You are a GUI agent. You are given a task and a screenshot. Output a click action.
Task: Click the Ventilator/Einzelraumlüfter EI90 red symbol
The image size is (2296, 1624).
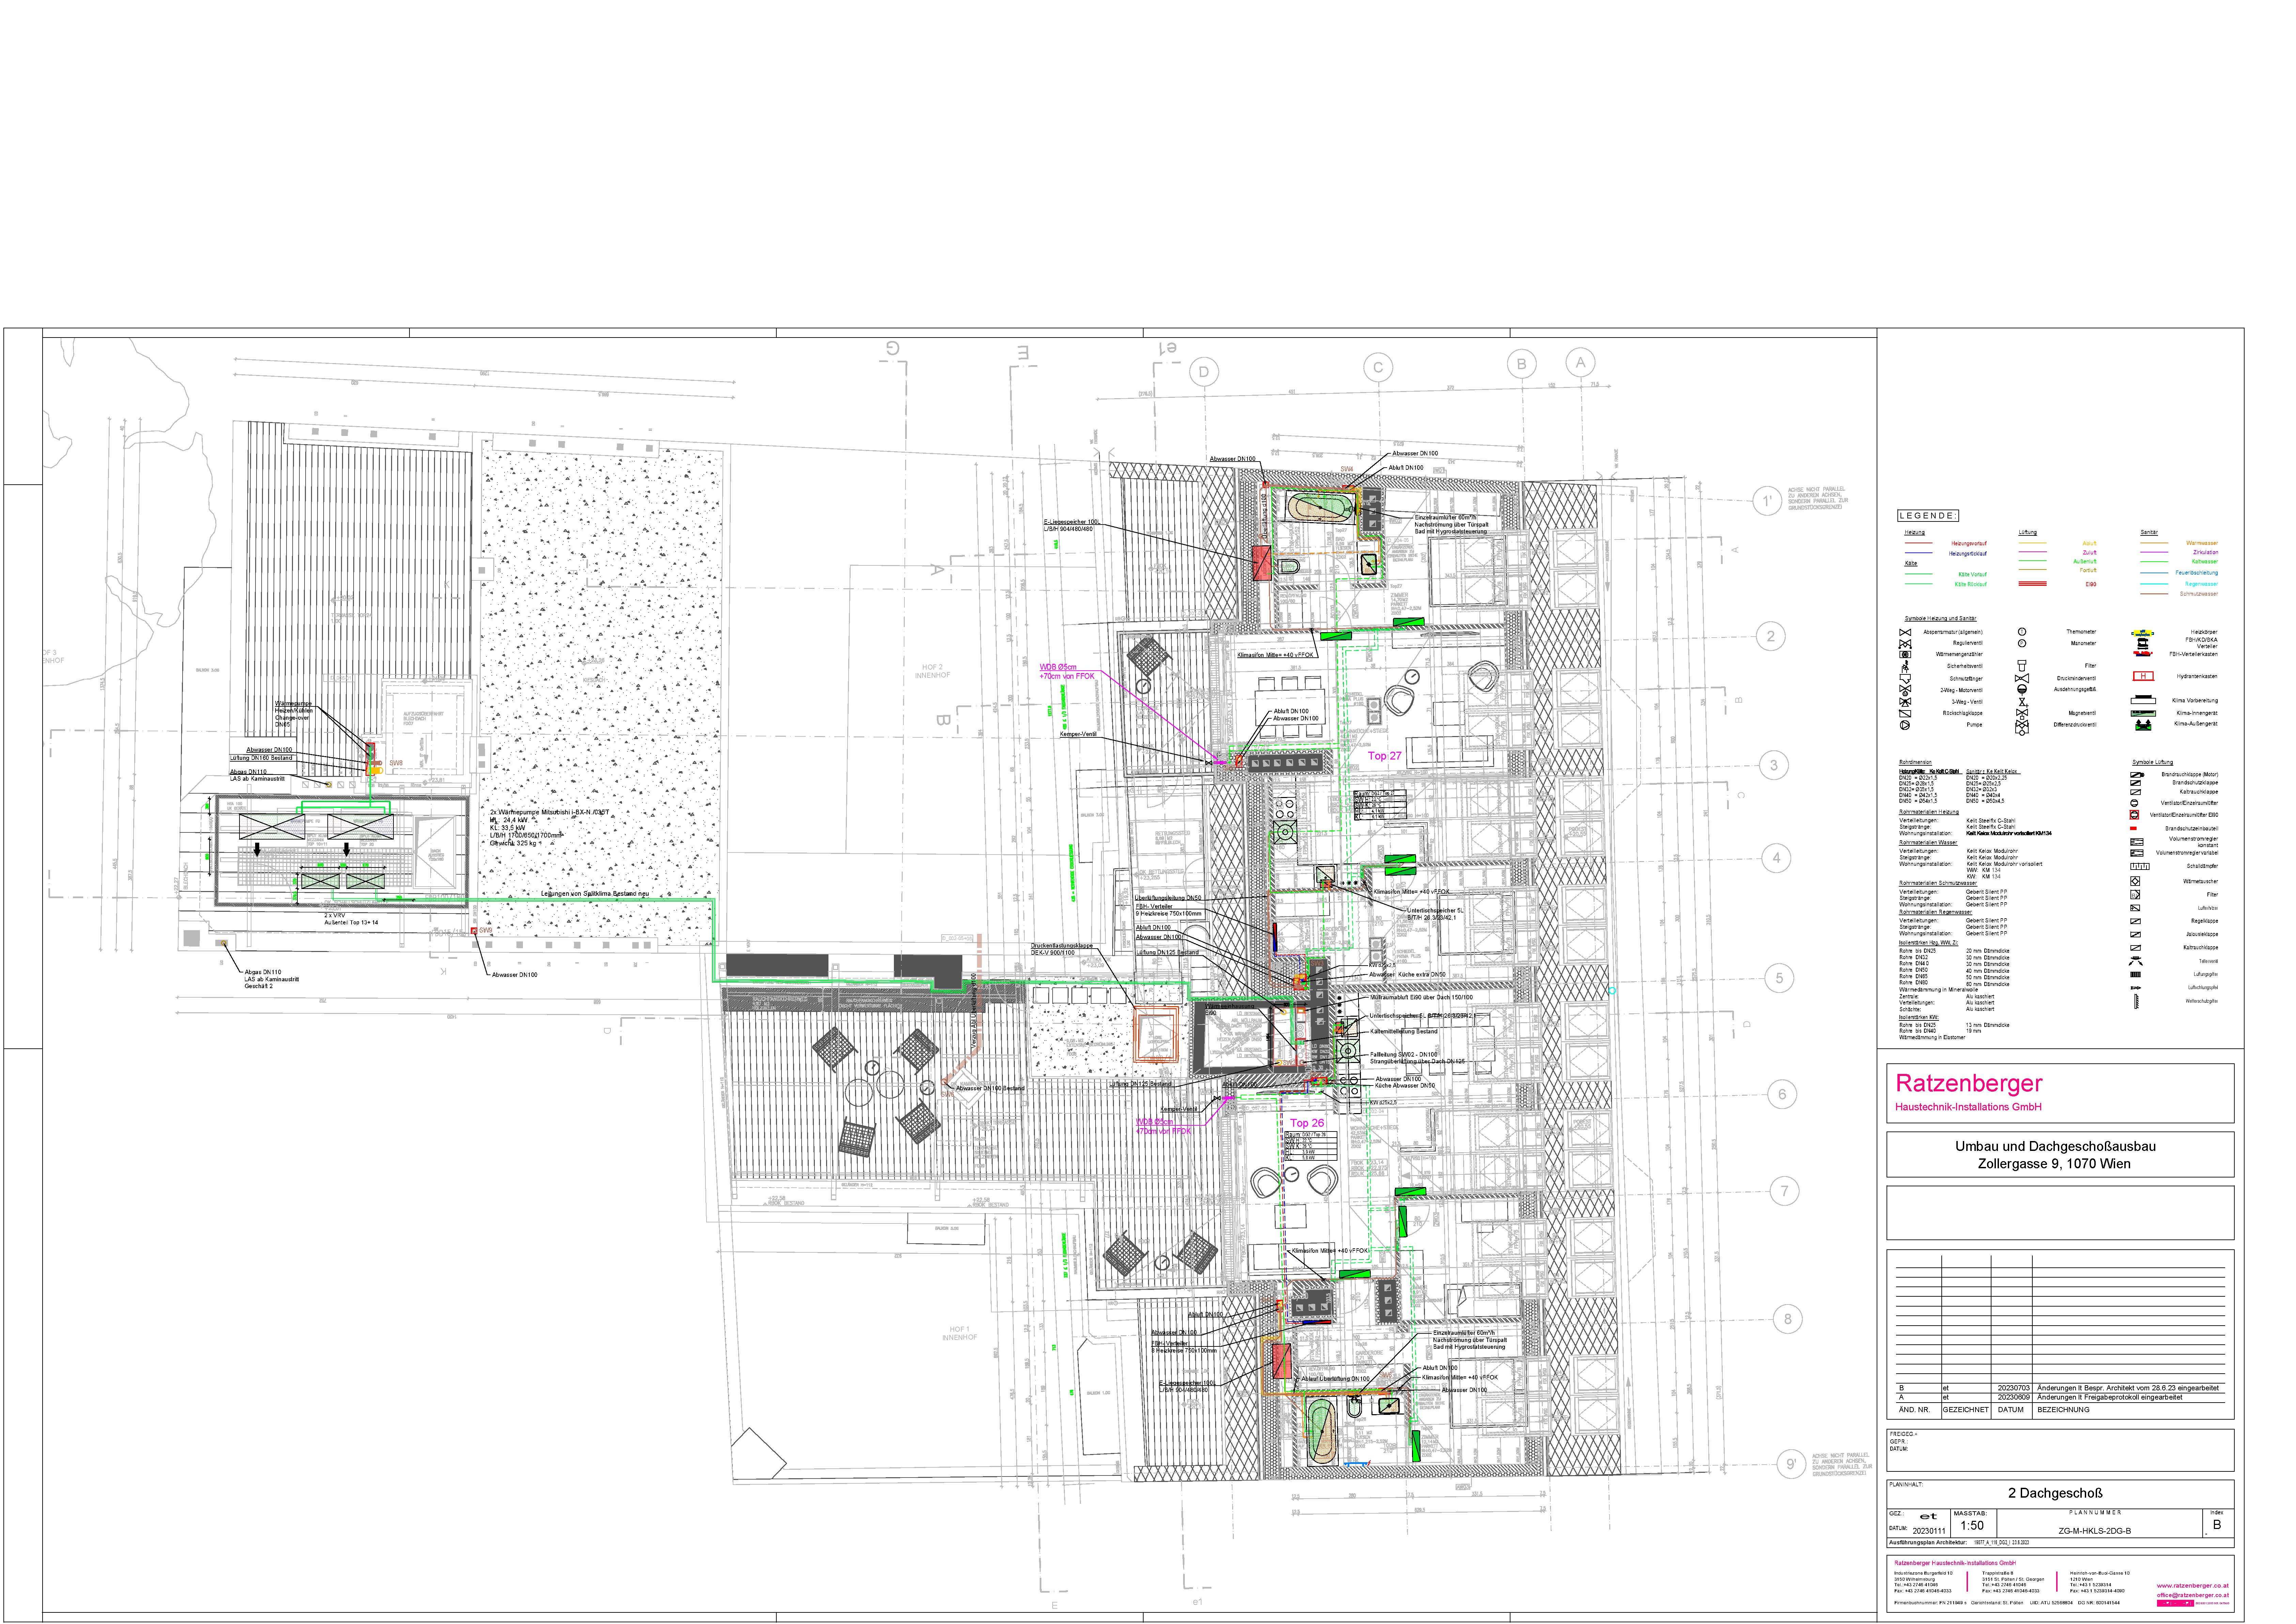tap(2134, 815)
